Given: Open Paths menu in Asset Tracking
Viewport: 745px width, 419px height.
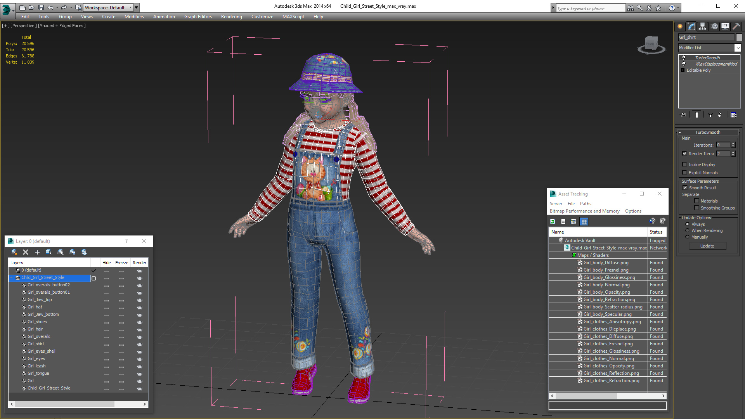Looking at the screenshot, I should pos(586,204).
